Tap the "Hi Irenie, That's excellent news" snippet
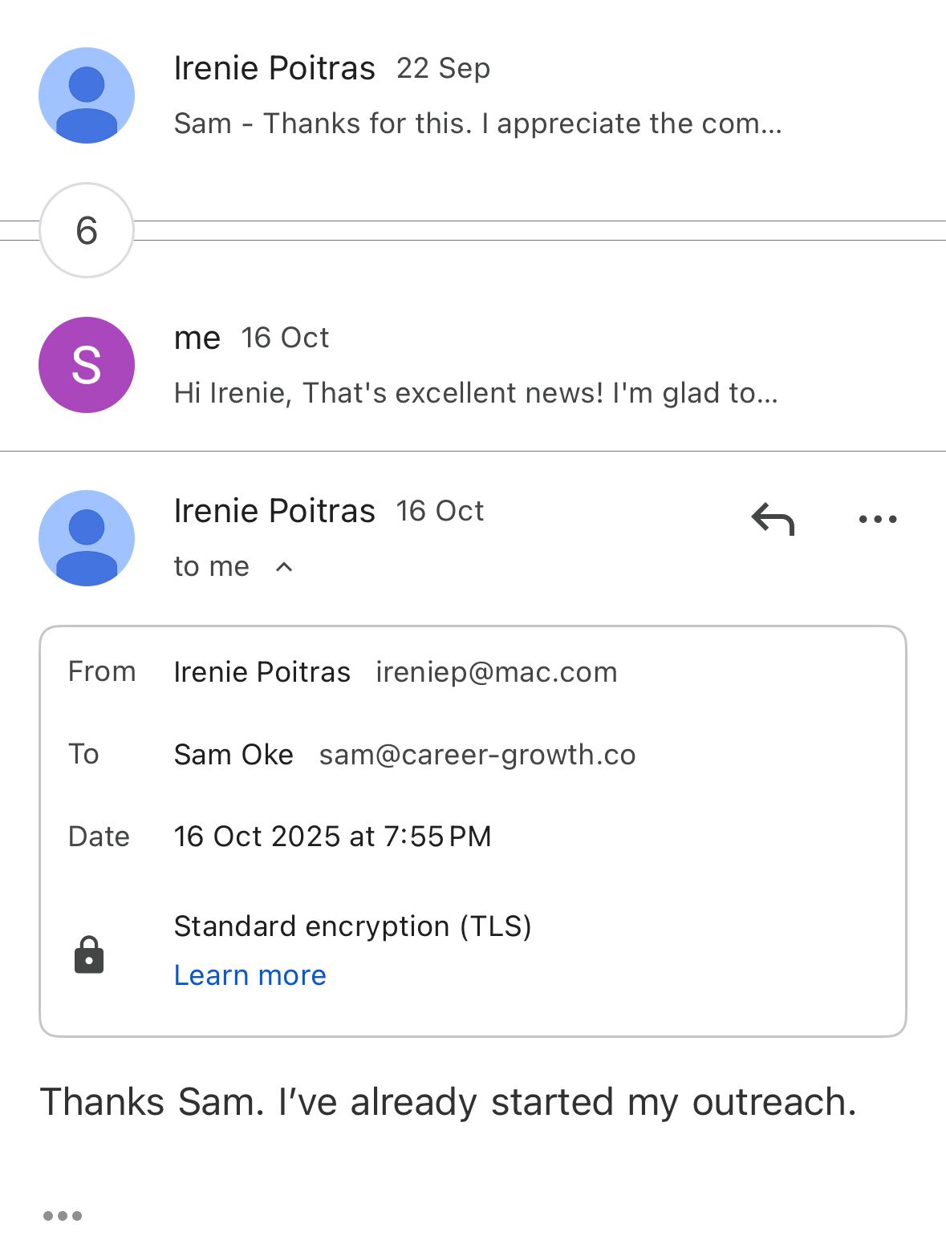Viewport: 946px width, 1248px height. (476, 393)
